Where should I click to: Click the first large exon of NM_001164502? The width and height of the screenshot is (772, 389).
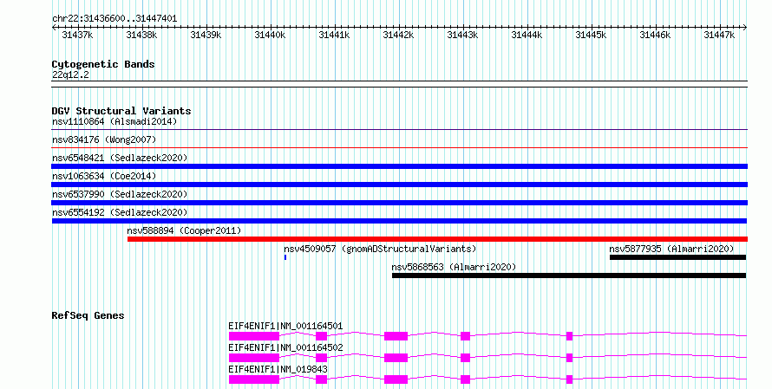(x=254, y=358)
